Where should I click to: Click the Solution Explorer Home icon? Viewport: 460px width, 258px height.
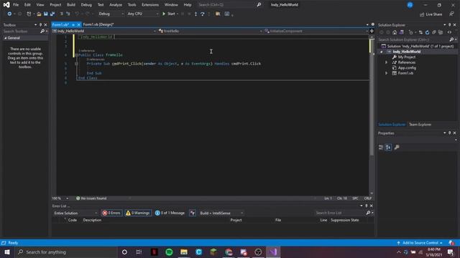click(395, 32)
